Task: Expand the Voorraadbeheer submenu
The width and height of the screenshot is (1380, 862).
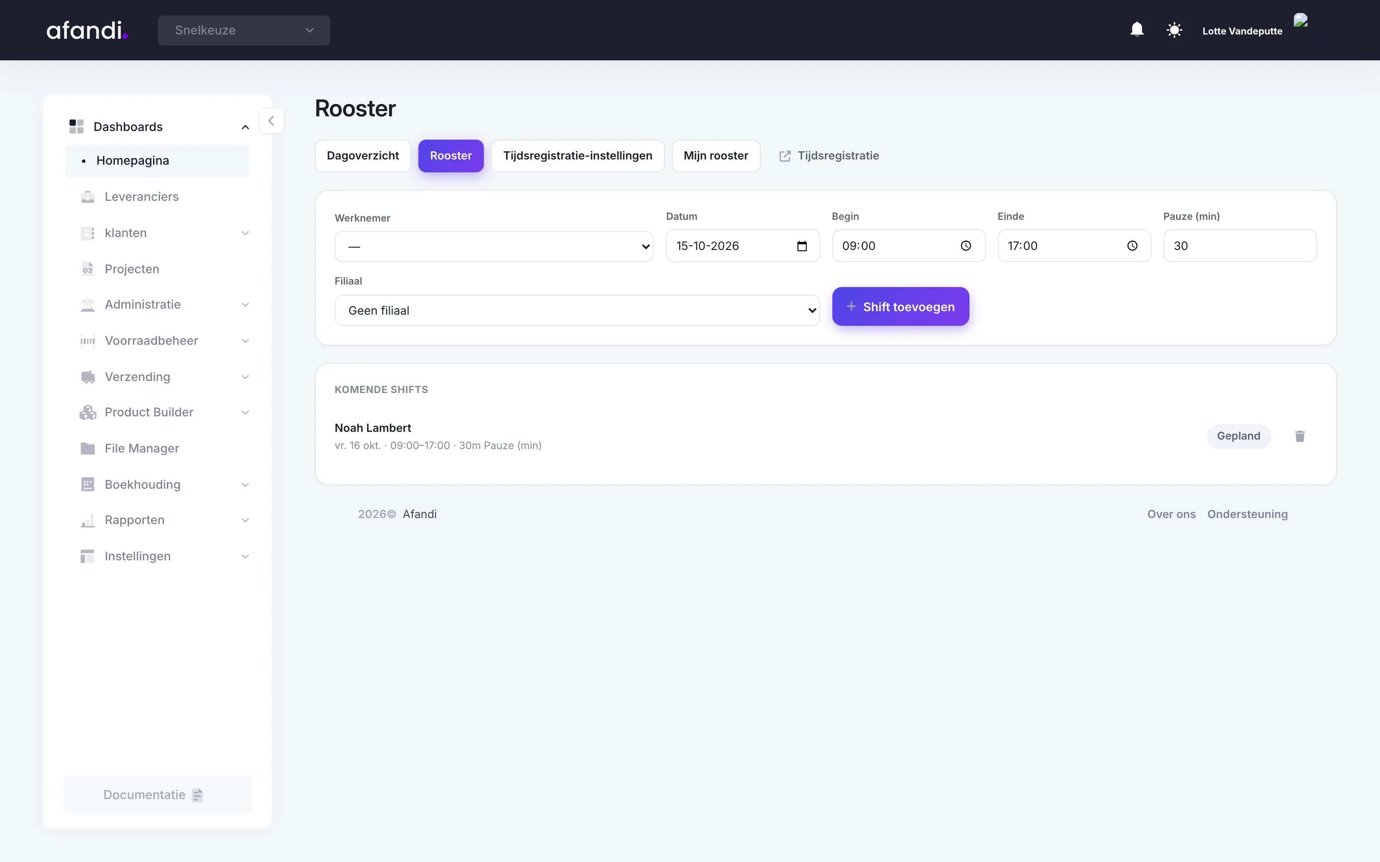Action: (245, 341)
